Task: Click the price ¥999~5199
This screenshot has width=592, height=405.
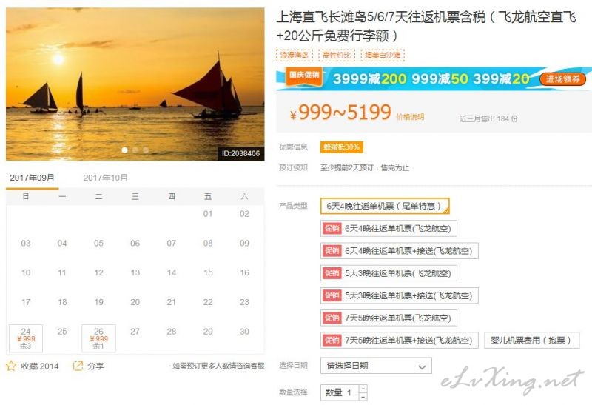Action: (340, 113)
